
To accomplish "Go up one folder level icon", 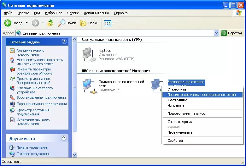I will tap(50, 23).
